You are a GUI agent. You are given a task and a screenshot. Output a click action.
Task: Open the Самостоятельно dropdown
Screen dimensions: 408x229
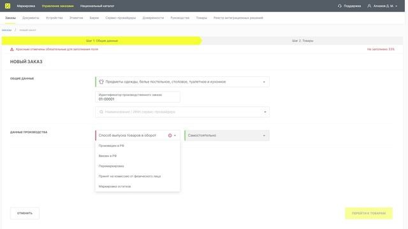pos(264,135)
